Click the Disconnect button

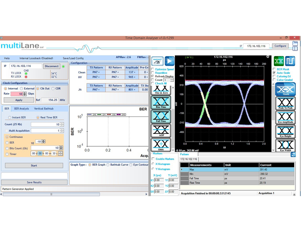coord(52,66)
